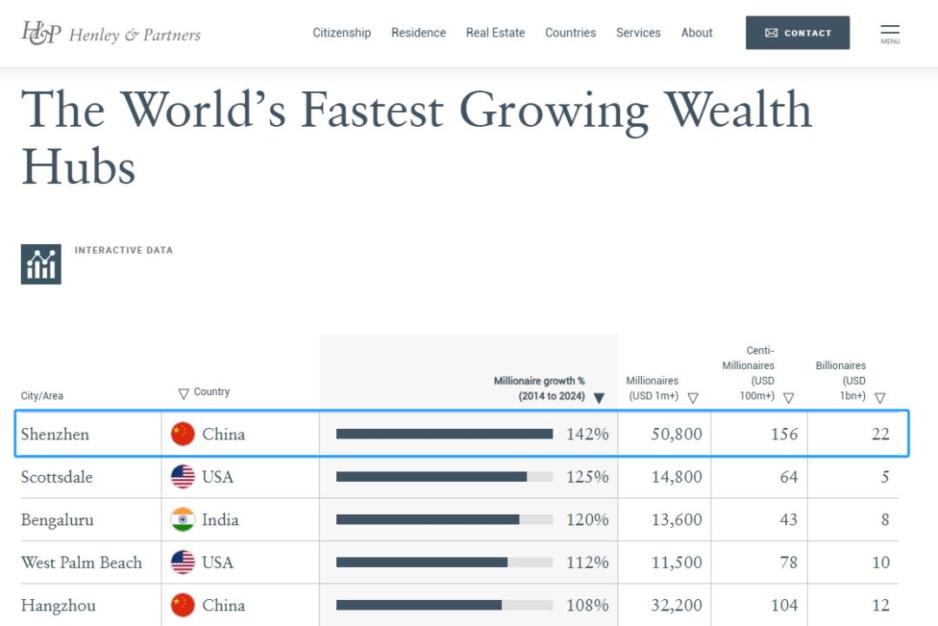The image size is (938, 626).
Task: Click the interactive data chart icon
Action: click(x=41, y=264)
